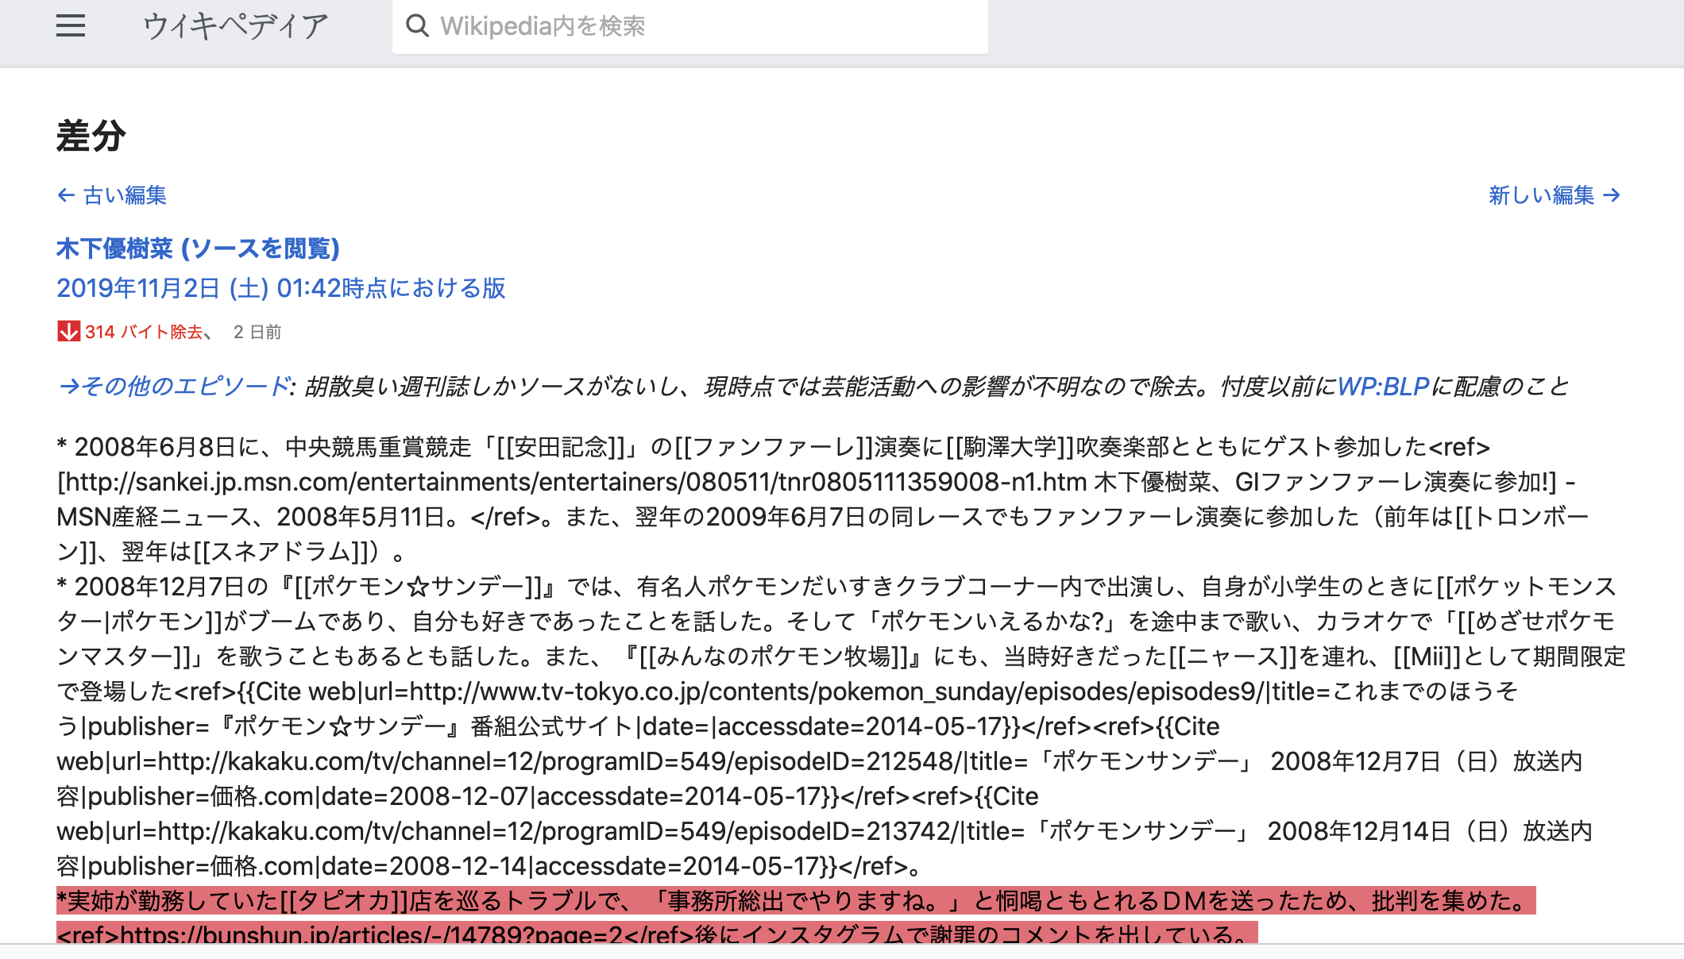Click the red bytes-removed arrow icon
Viewport: 1684px width, 959px height.
click(68, 331)
